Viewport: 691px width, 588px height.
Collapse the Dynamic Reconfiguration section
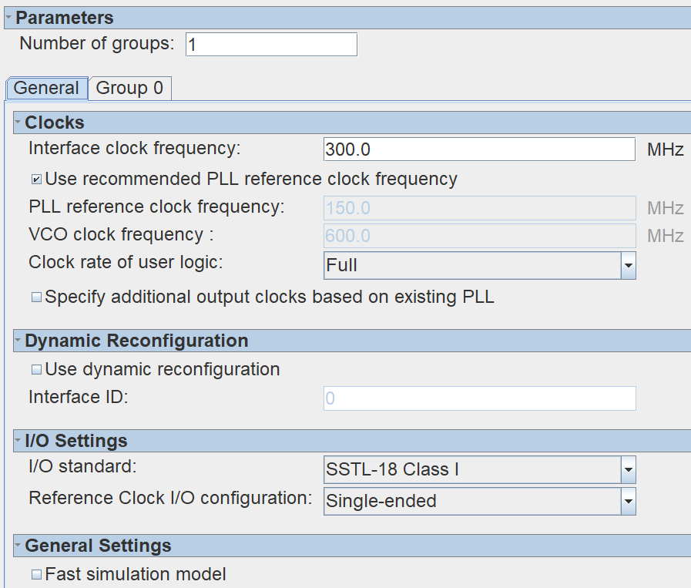(x=18, y=341)
